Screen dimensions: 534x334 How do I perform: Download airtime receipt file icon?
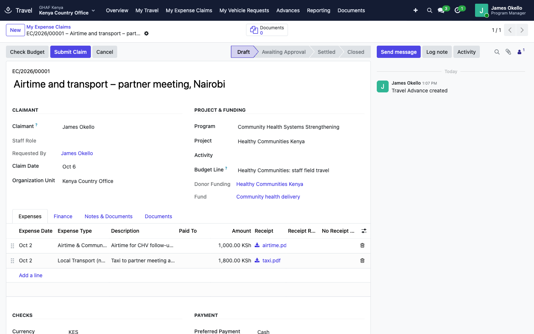[x=257, y=245]
